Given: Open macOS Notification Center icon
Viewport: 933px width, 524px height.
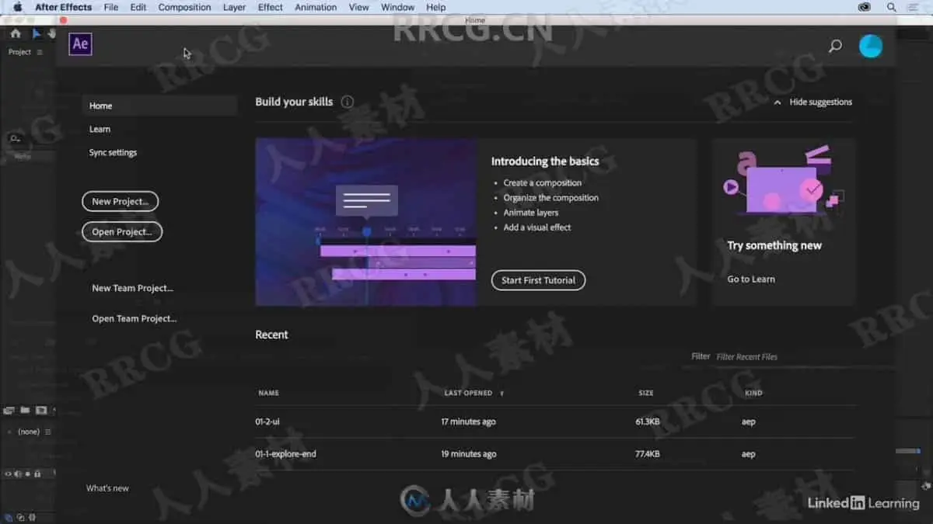Looking at the screenshot, I should coord(915,7).
